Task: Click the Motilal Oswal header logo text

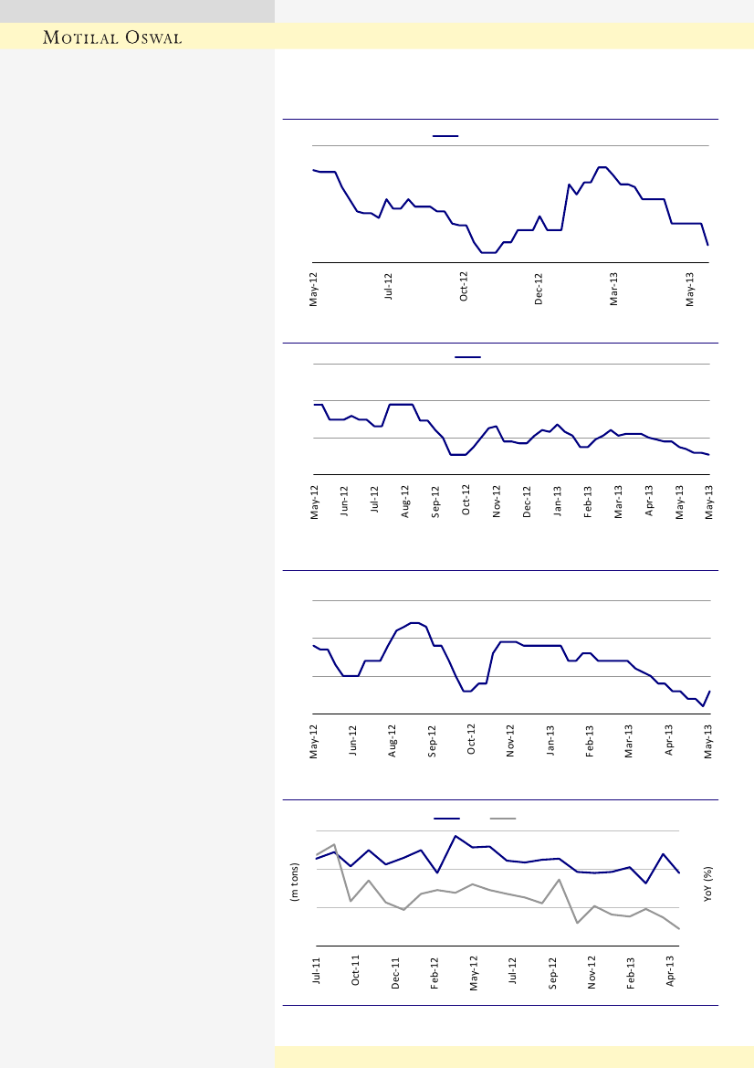Action: point(114,37)
